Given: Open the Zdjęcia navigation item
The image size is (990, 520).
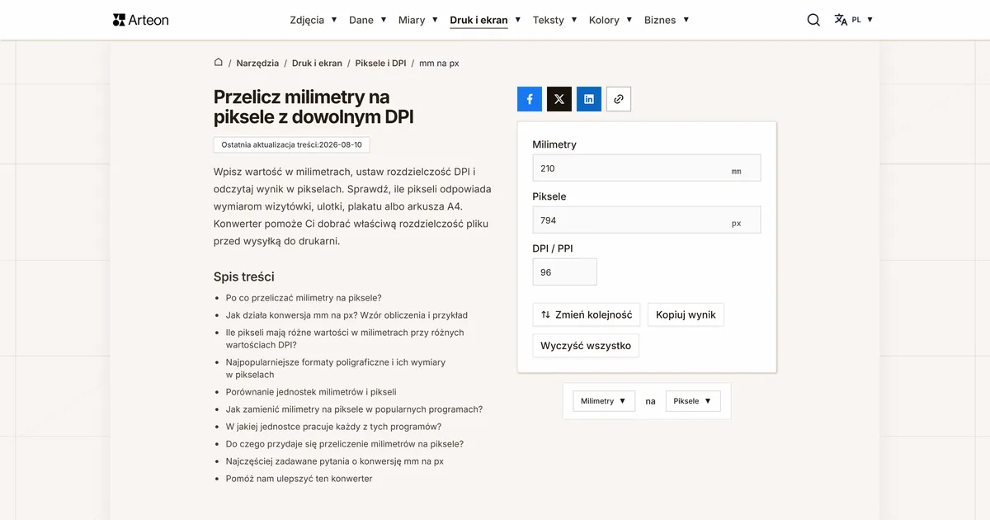Looking at the screenshot, I should [x=307, y=20].
